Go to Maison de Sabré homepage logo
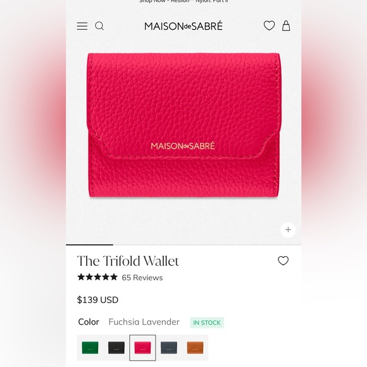 click(183, 26)
